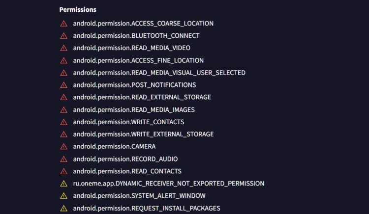Click the READ_EXTERNAL_STORAGE permission text
This screenshot has height=214, width=369.
tap(142, 97)
